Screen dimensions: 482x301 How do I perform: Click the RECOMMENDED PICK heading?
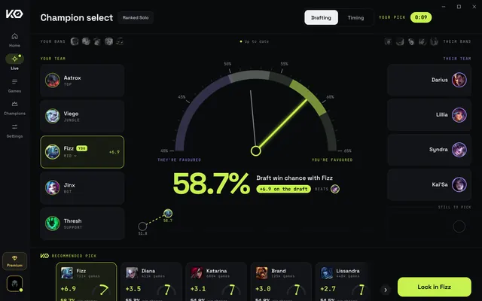(x=74, y=256)
